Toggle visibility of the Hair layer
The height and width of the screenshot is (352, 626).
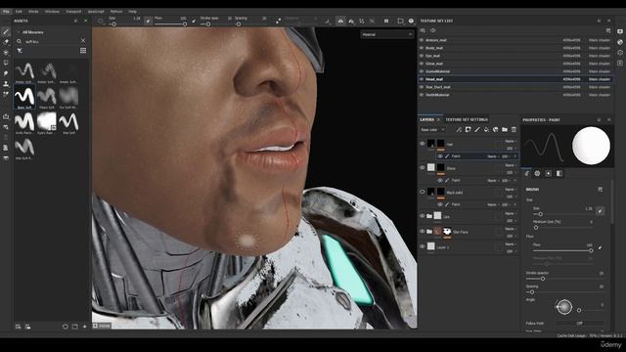click(x=423, y=144)
